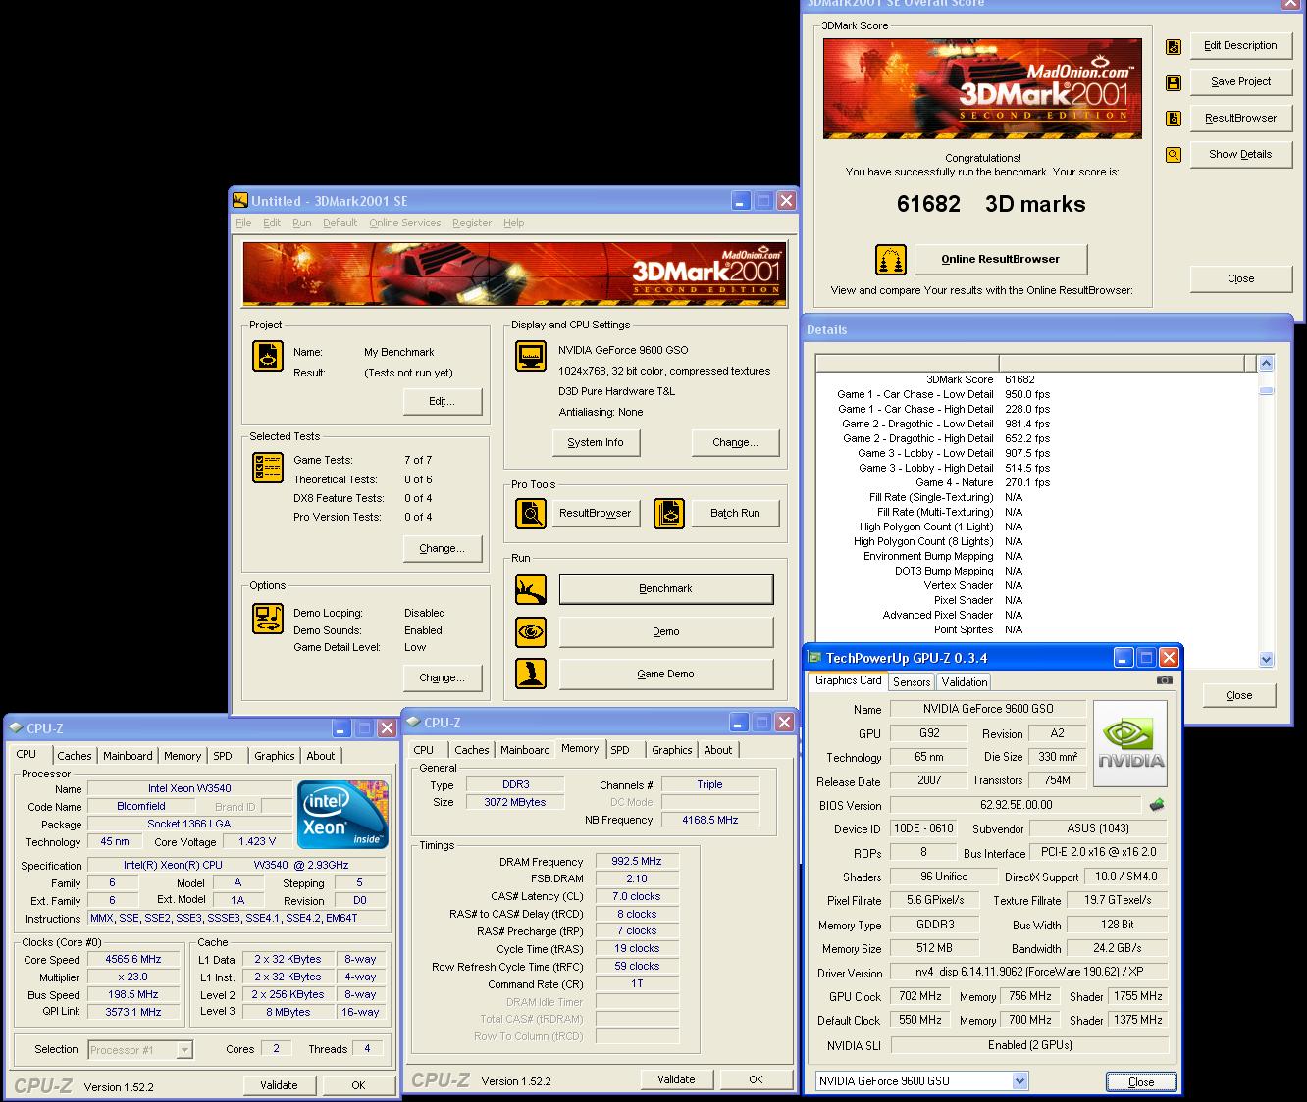Click the 3DMark2001 banner in score window
The width and height of the screenshot is (1307, 1102).
tap(982, 86)
